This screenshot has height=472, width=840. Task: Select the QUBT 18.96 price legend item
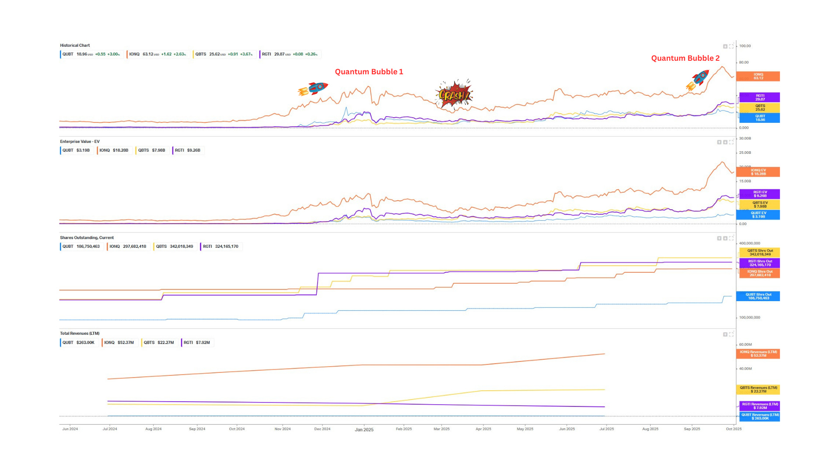tap(91, 54)
